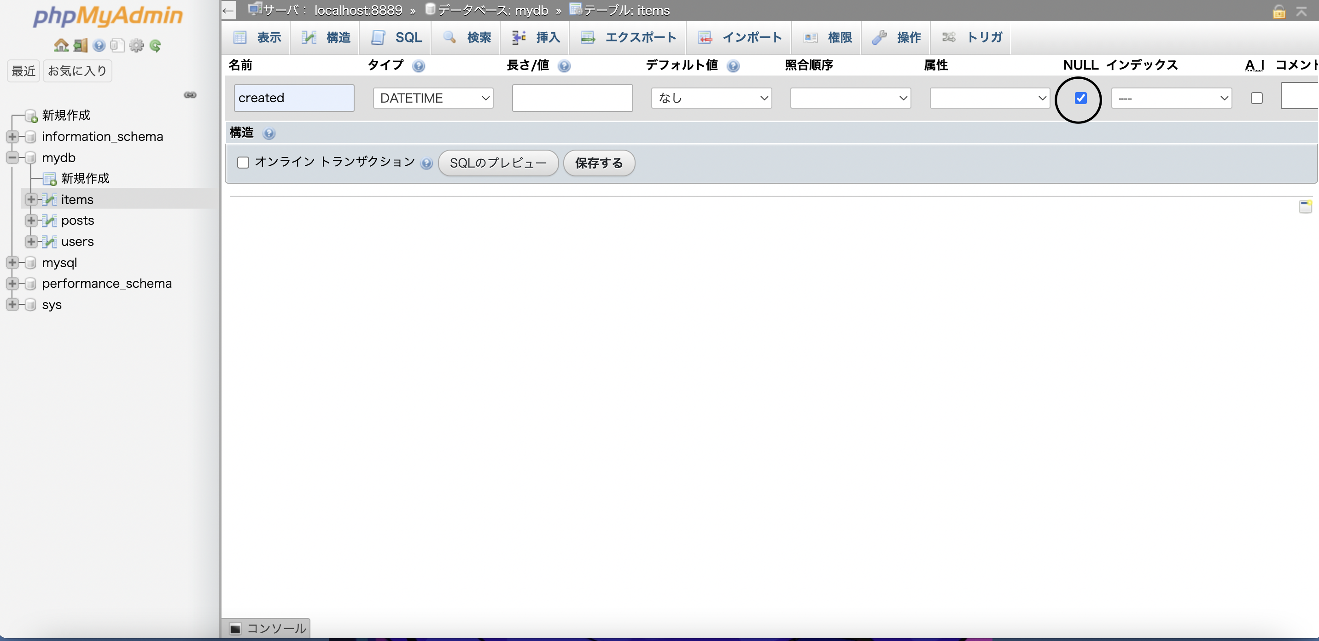1319x641 pixels.
Task: Click inside the created name input field
Action: [294, 98]
